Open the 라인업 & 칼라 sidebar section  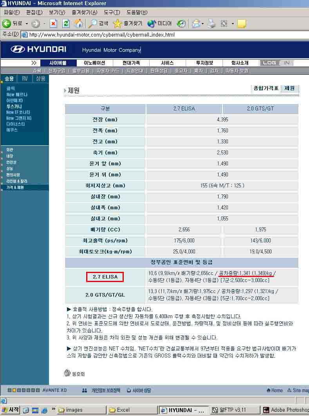point(17,181)
